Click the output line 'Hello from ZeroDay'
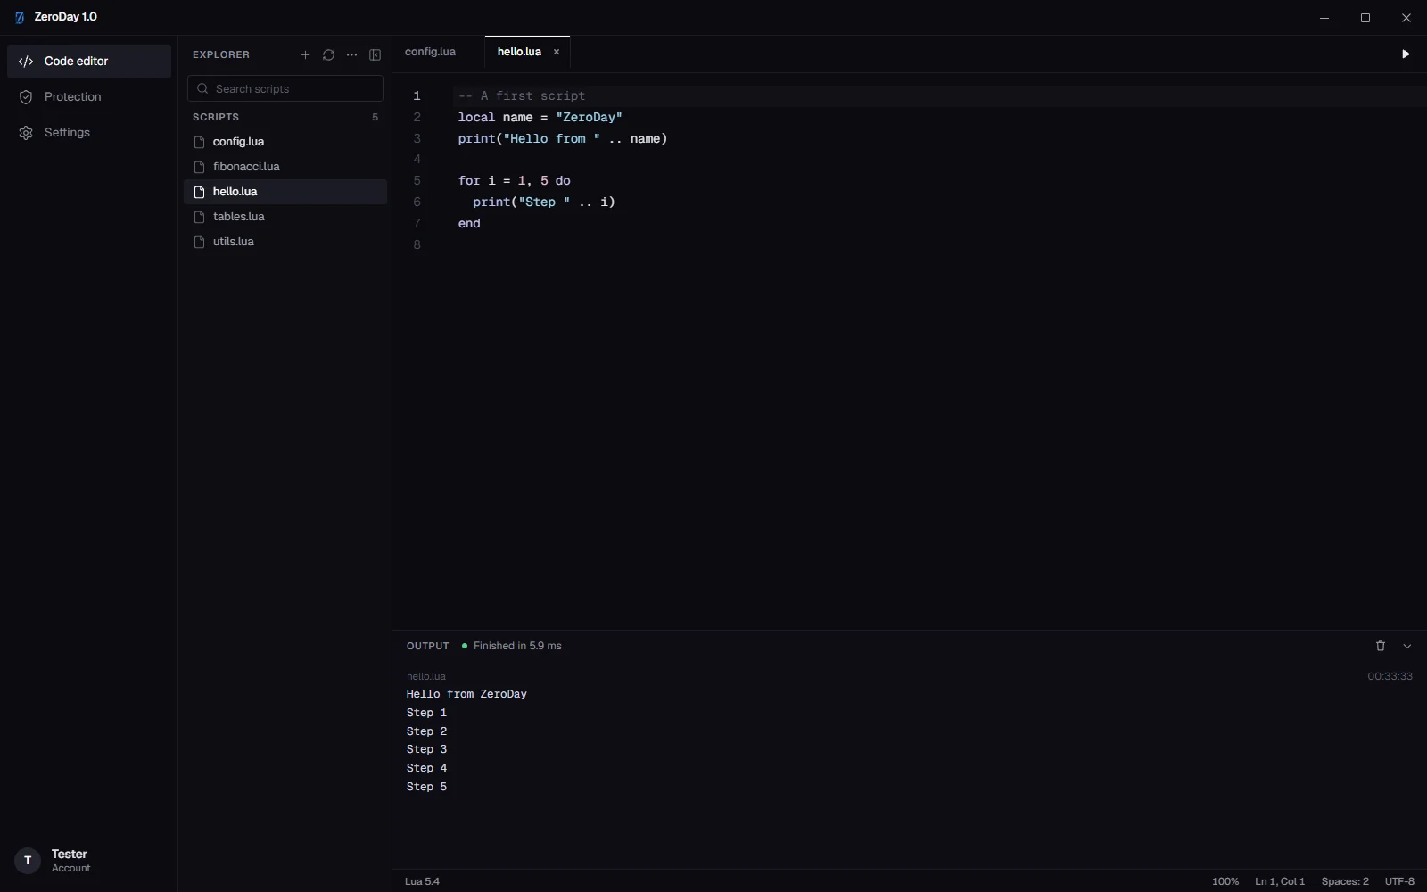Image resolution: width=1427 pixels, height=892 pixels. click(466, 694)
